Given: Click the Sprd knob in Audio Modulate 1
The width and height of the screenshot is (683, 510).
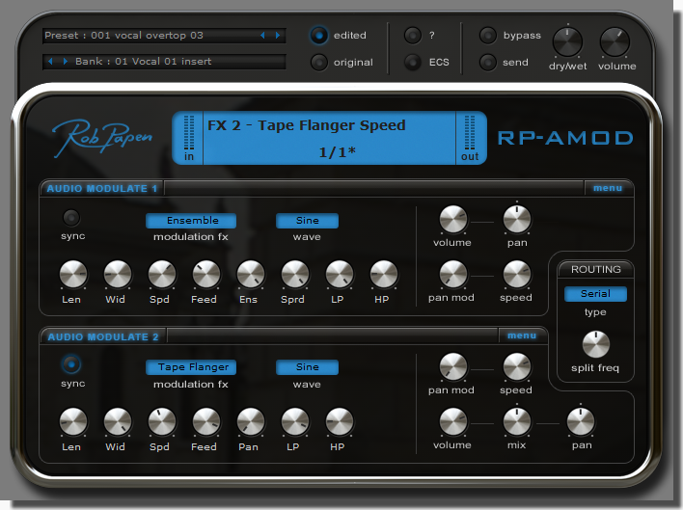Looking at the screenshot, I should click(294, 276).
